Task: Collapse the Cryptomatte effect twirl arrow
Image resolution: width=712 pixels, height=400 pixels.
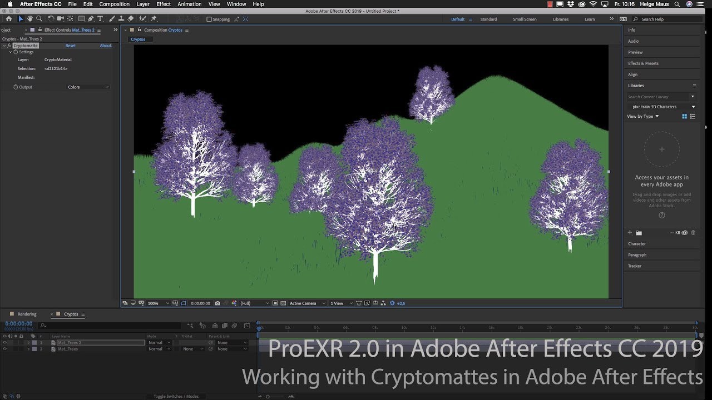Action: tap(4, 46)
